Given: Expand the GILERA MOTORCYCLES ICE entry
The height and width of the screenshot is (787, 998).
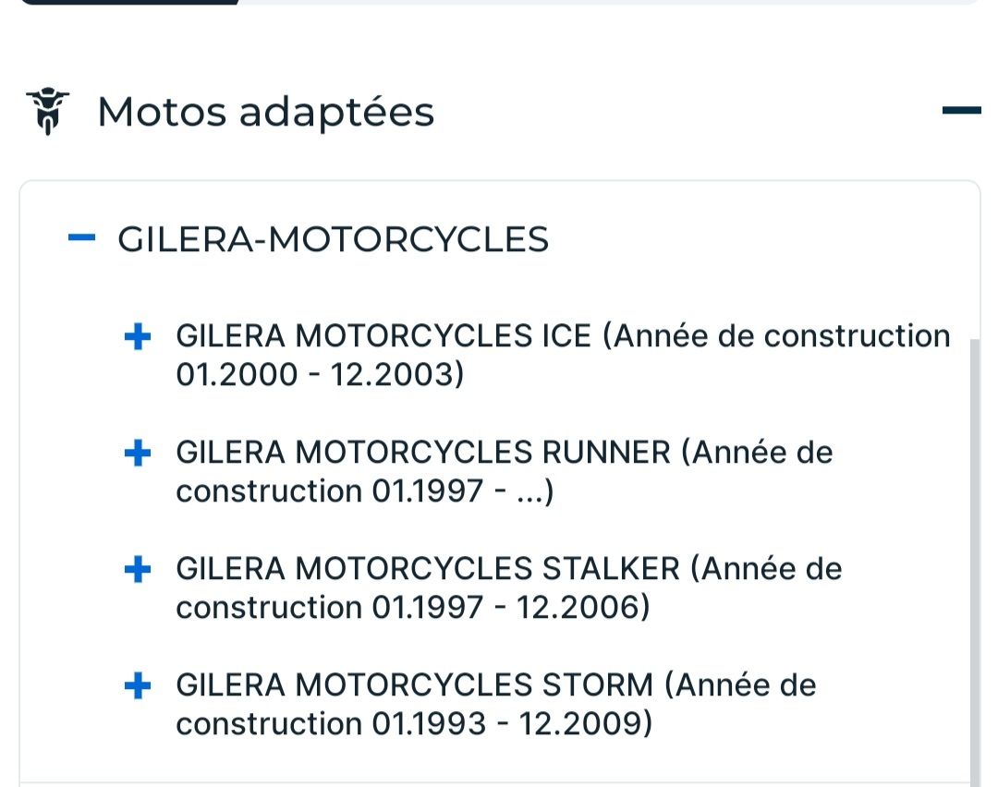Looking at the screenshot, I should point(137,337).
